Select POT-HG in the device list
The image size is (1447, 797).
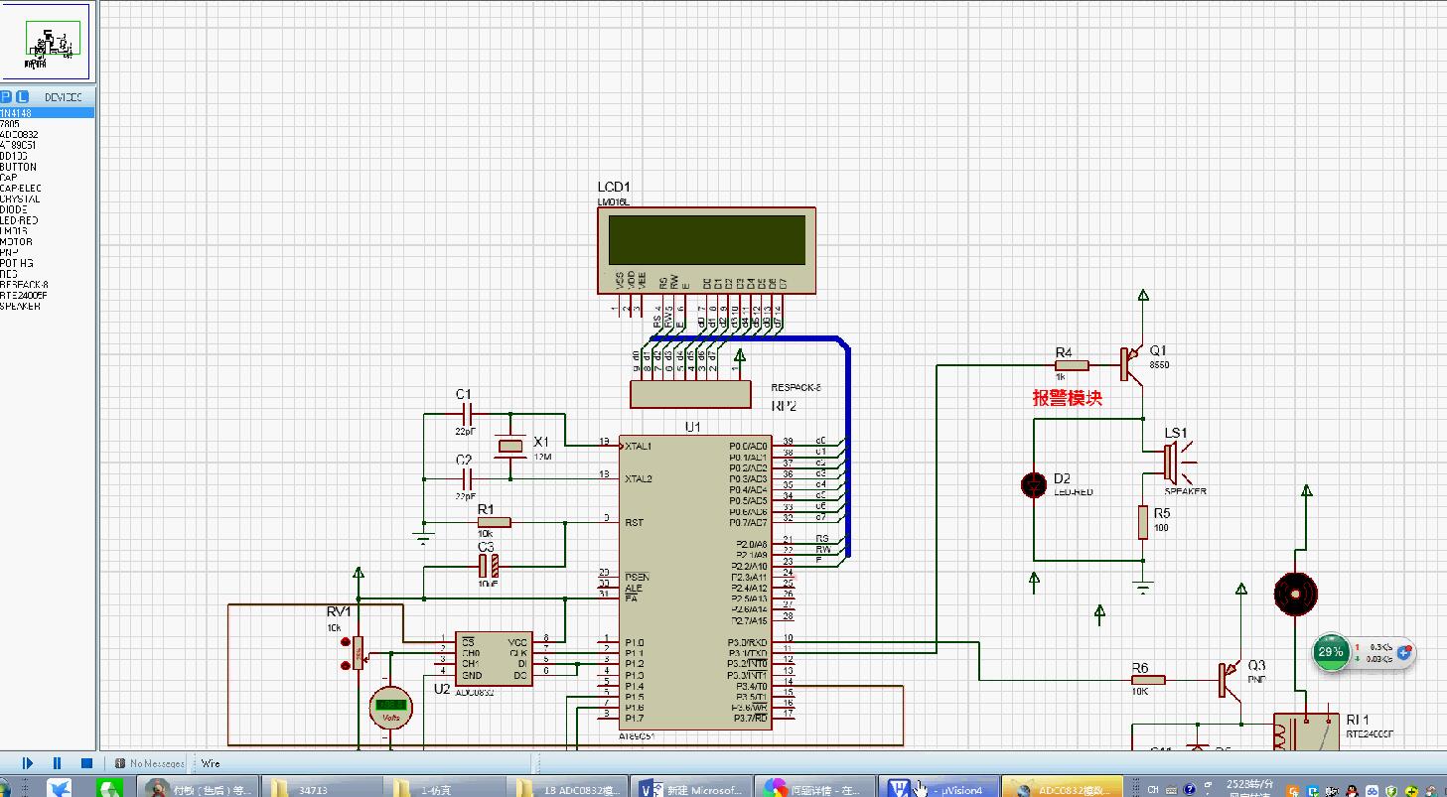17,263
